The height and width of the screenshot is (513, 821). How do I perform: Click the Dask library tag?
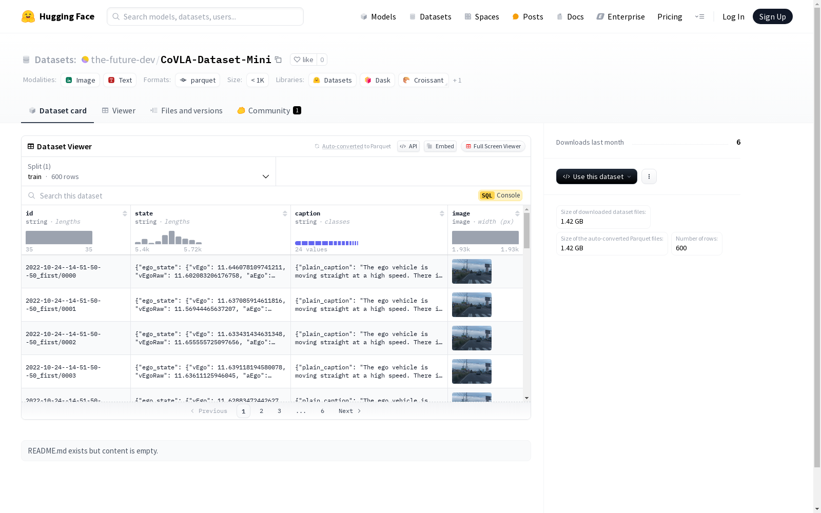[377, 80]
